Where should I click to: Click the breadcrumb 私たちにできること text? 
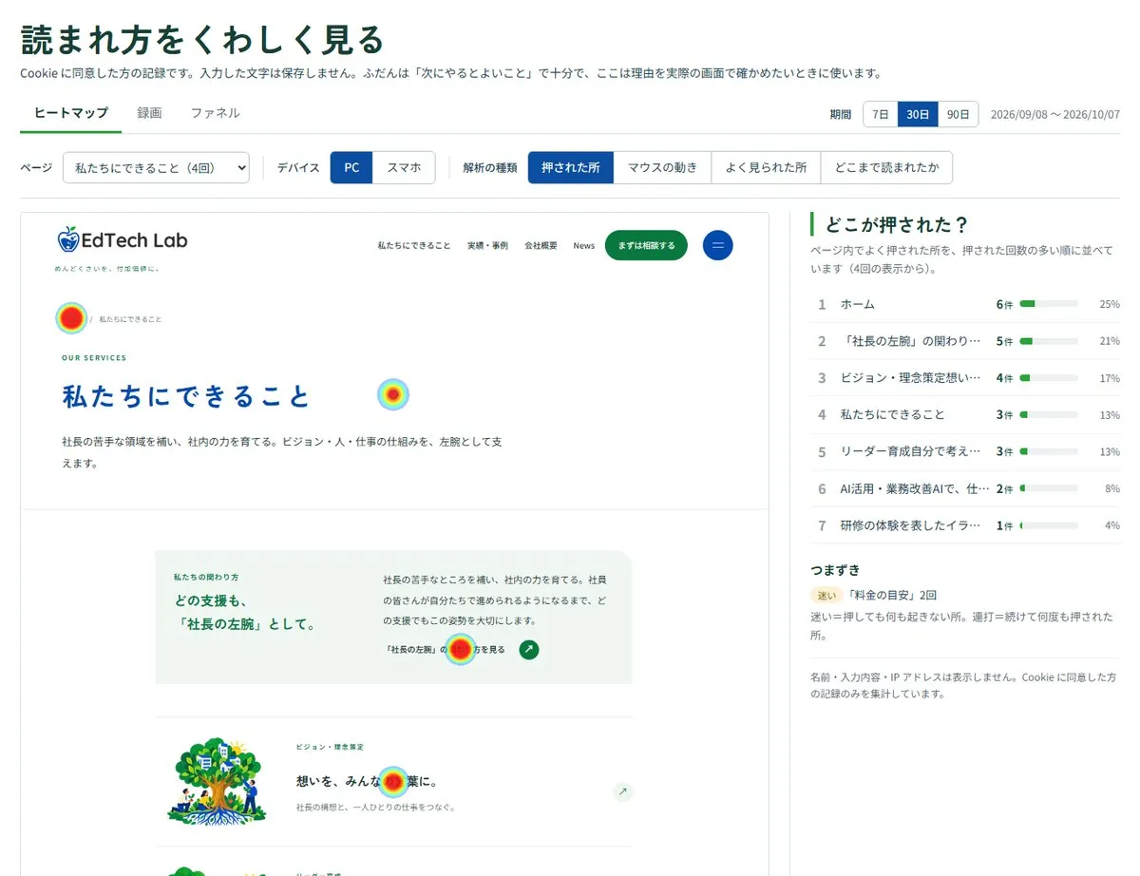[x=130, y=319]
